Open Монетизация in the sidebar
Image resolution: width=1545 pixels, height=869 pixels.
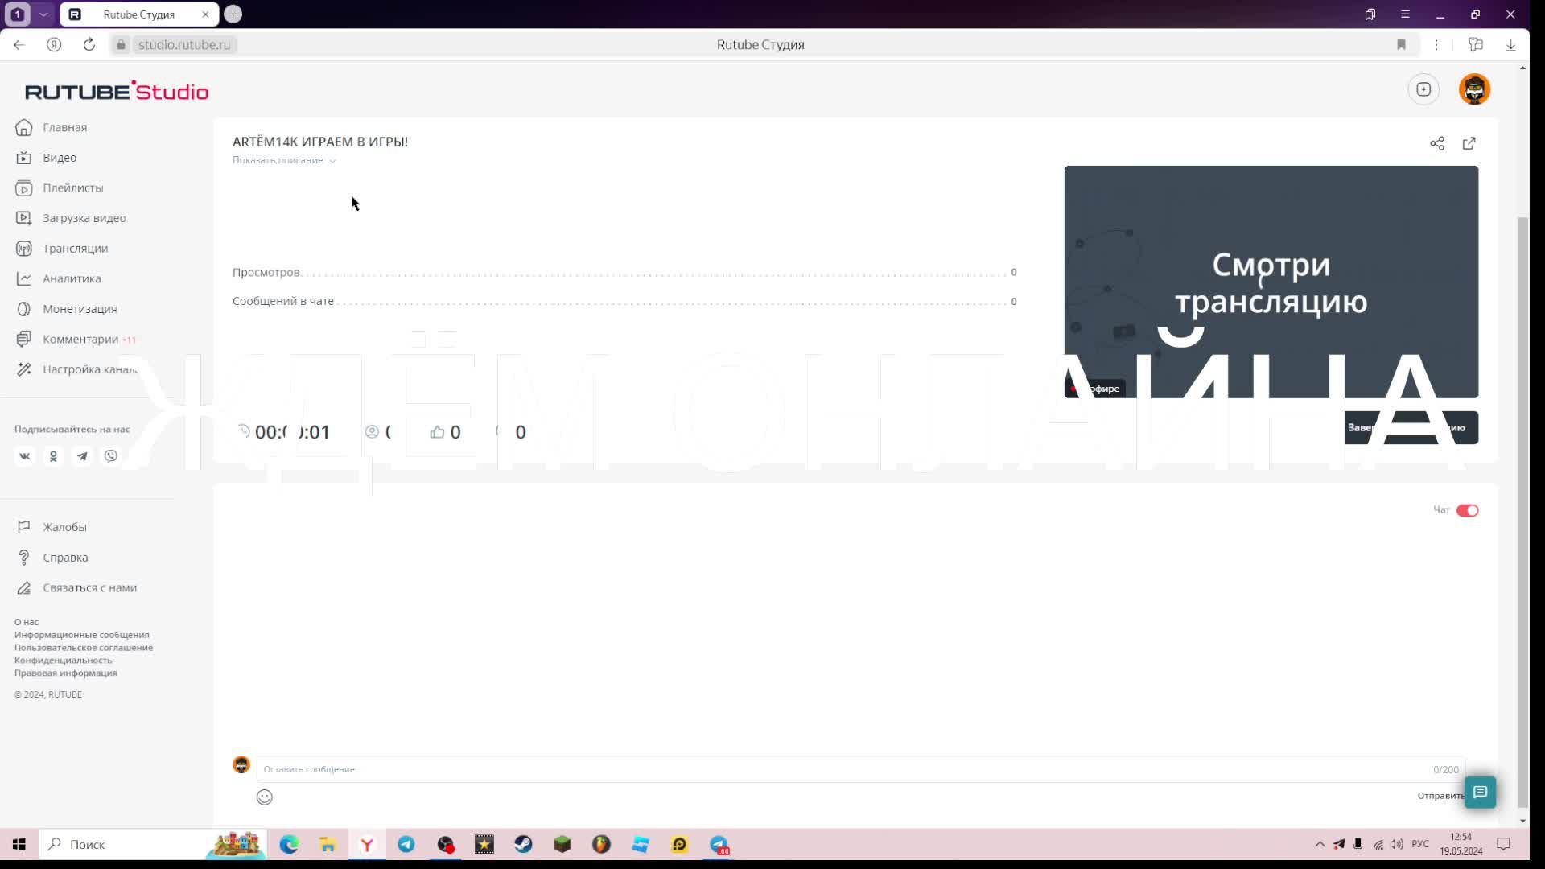(x=80, y=309)
